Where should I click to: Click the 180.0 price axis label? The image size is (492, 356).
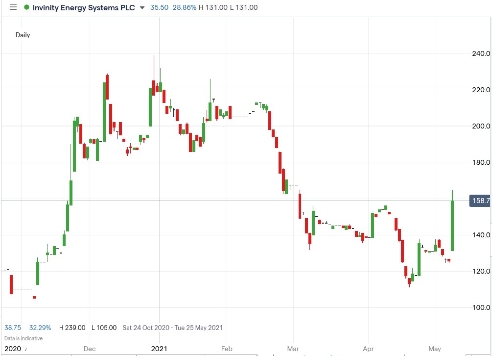pyautogui.click(x=481, y=162)
